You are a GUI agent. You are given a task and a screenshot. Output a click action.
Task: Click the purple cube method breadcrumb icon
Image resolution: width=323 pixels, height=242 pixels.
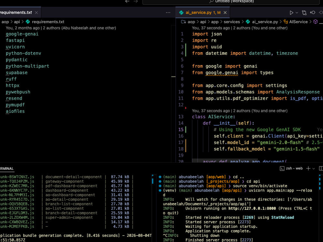tap(315, 22)
